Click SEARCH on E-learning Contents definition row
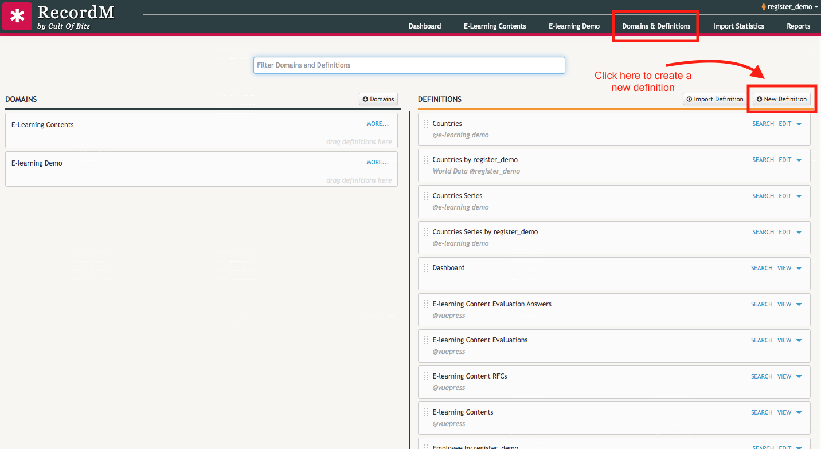The width and height of the screenshot is (821, 449). coord(762,412)
